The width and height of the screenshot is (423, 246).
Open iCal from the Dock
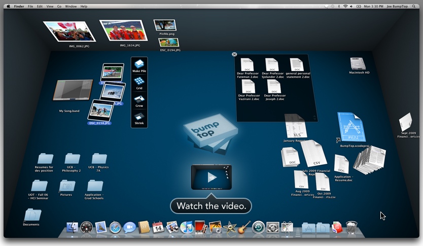(158, 227)
